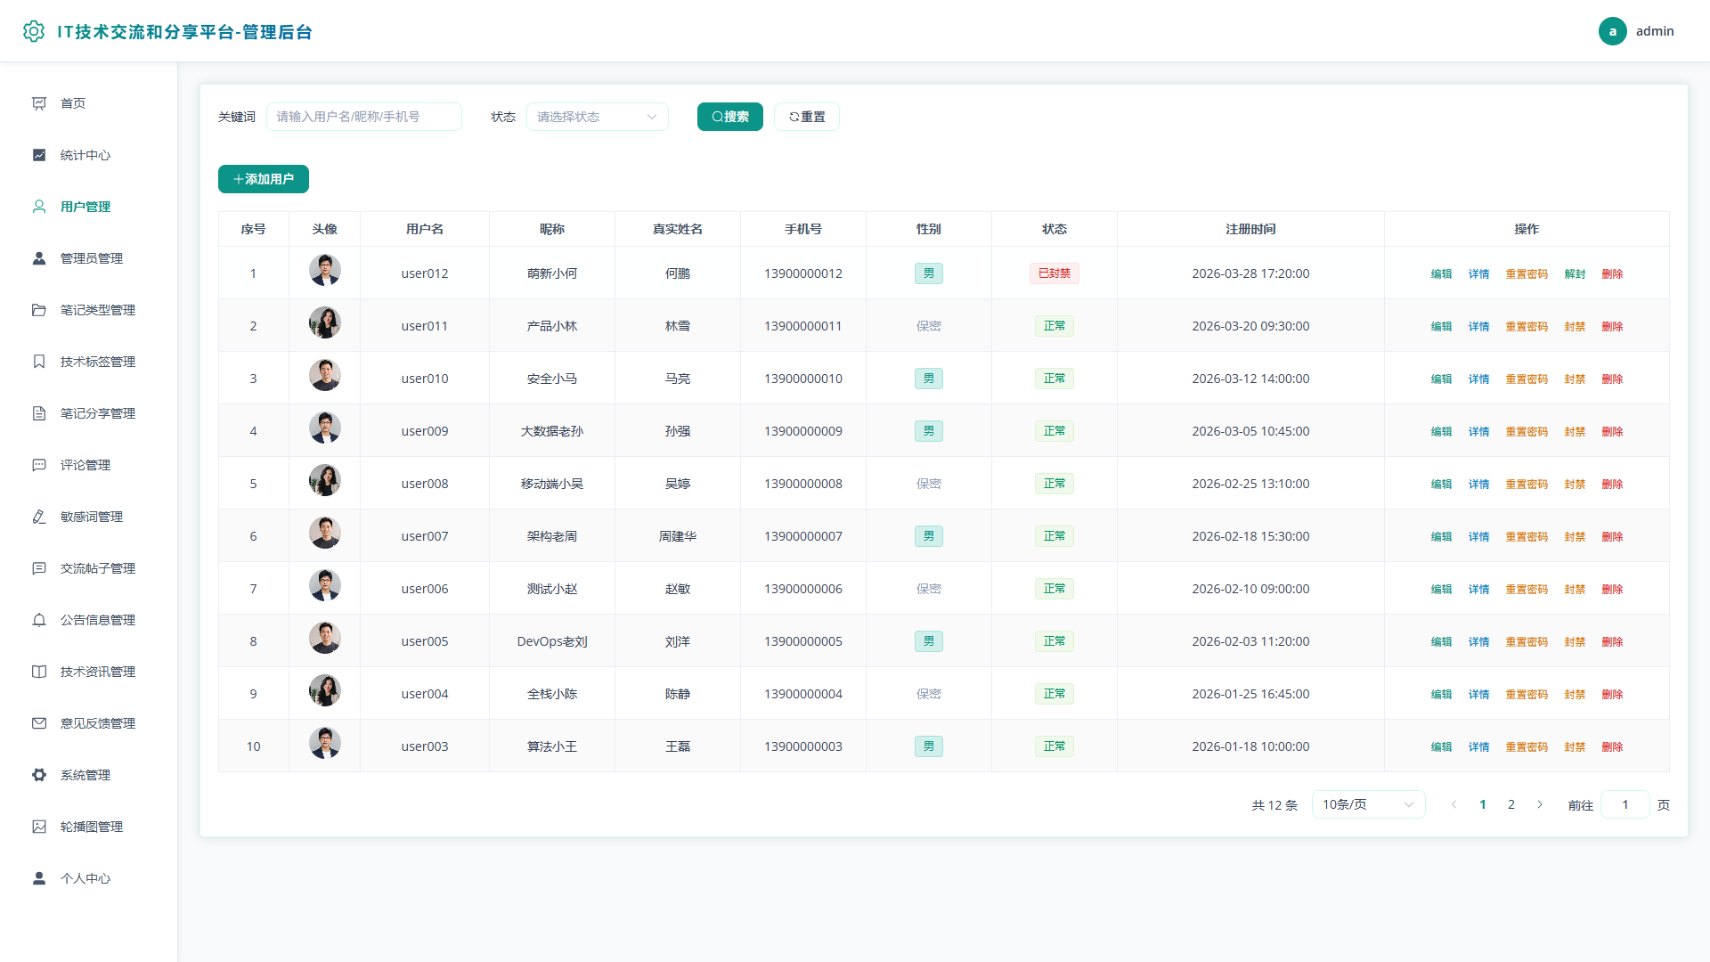
Task: Click the 已封禁 status tag
Action: point(1054,273)
